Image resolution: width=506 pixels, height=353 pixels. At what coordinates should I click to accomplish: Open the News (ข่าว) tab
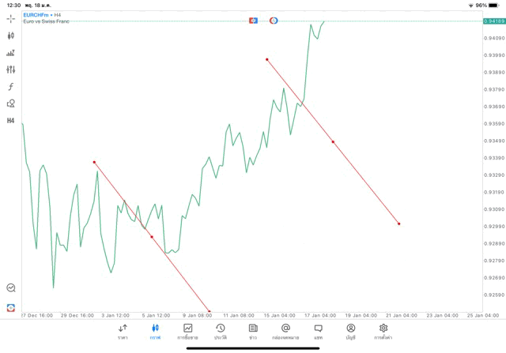(253, 332)
